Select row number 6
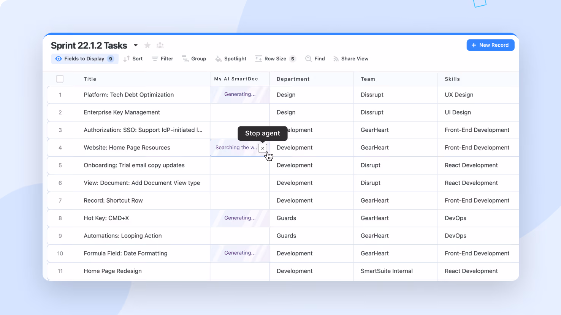561x315 pixels. pos(60,183)
